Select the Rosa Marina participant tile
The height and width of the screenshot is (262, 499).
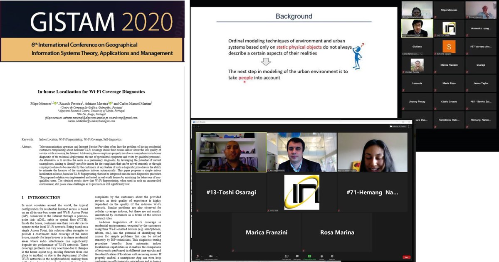coord(337,232)
